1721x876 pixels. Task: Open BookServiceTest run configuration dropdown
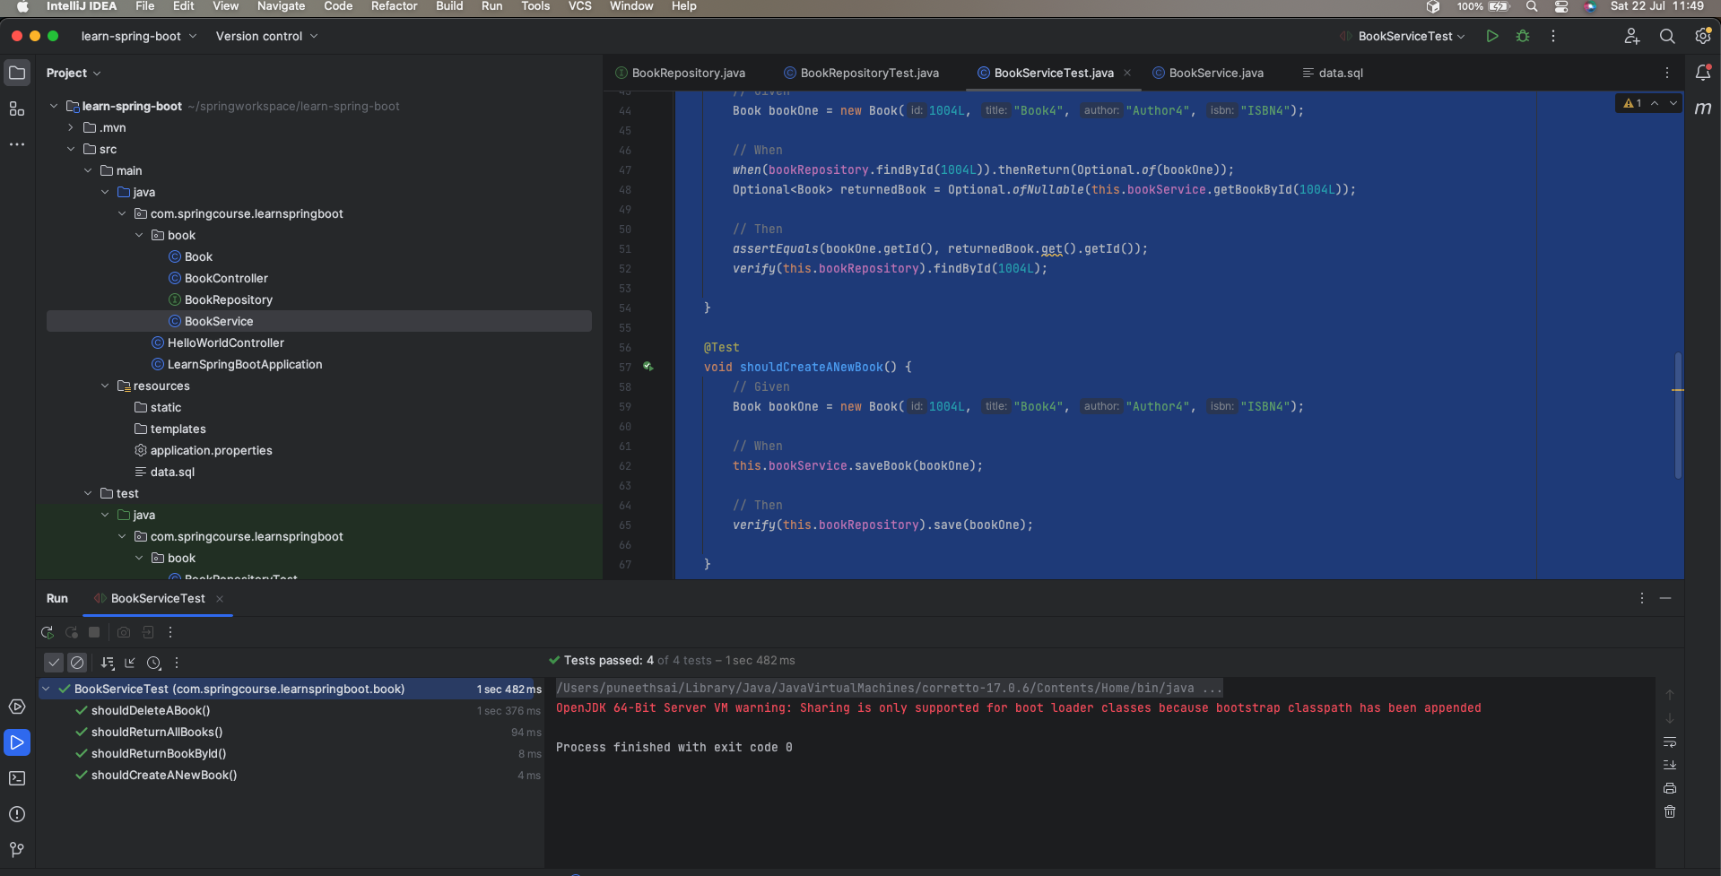pyautogui.click(x=1404, y=36)
